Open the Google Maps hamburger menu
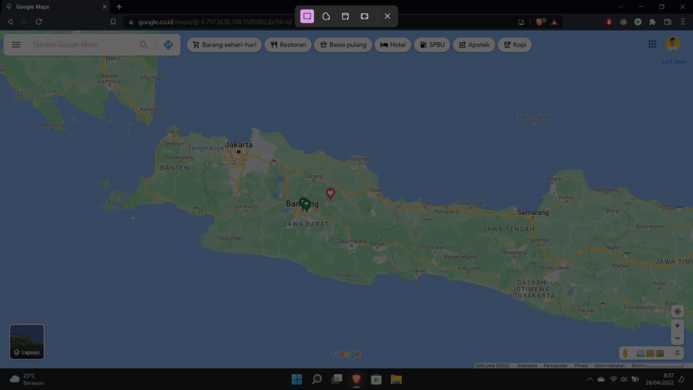693x390 pixels. (x=17, y=45)
